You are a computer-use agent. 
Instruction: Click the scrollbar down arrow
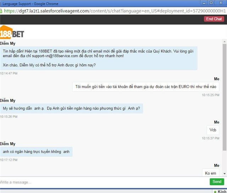point(224,173)
